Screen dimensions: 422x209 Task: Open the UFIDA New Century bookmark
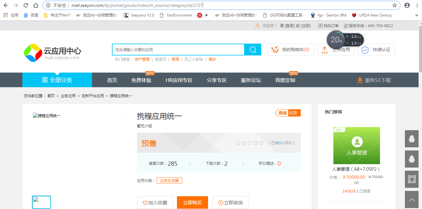click(372, 15)
